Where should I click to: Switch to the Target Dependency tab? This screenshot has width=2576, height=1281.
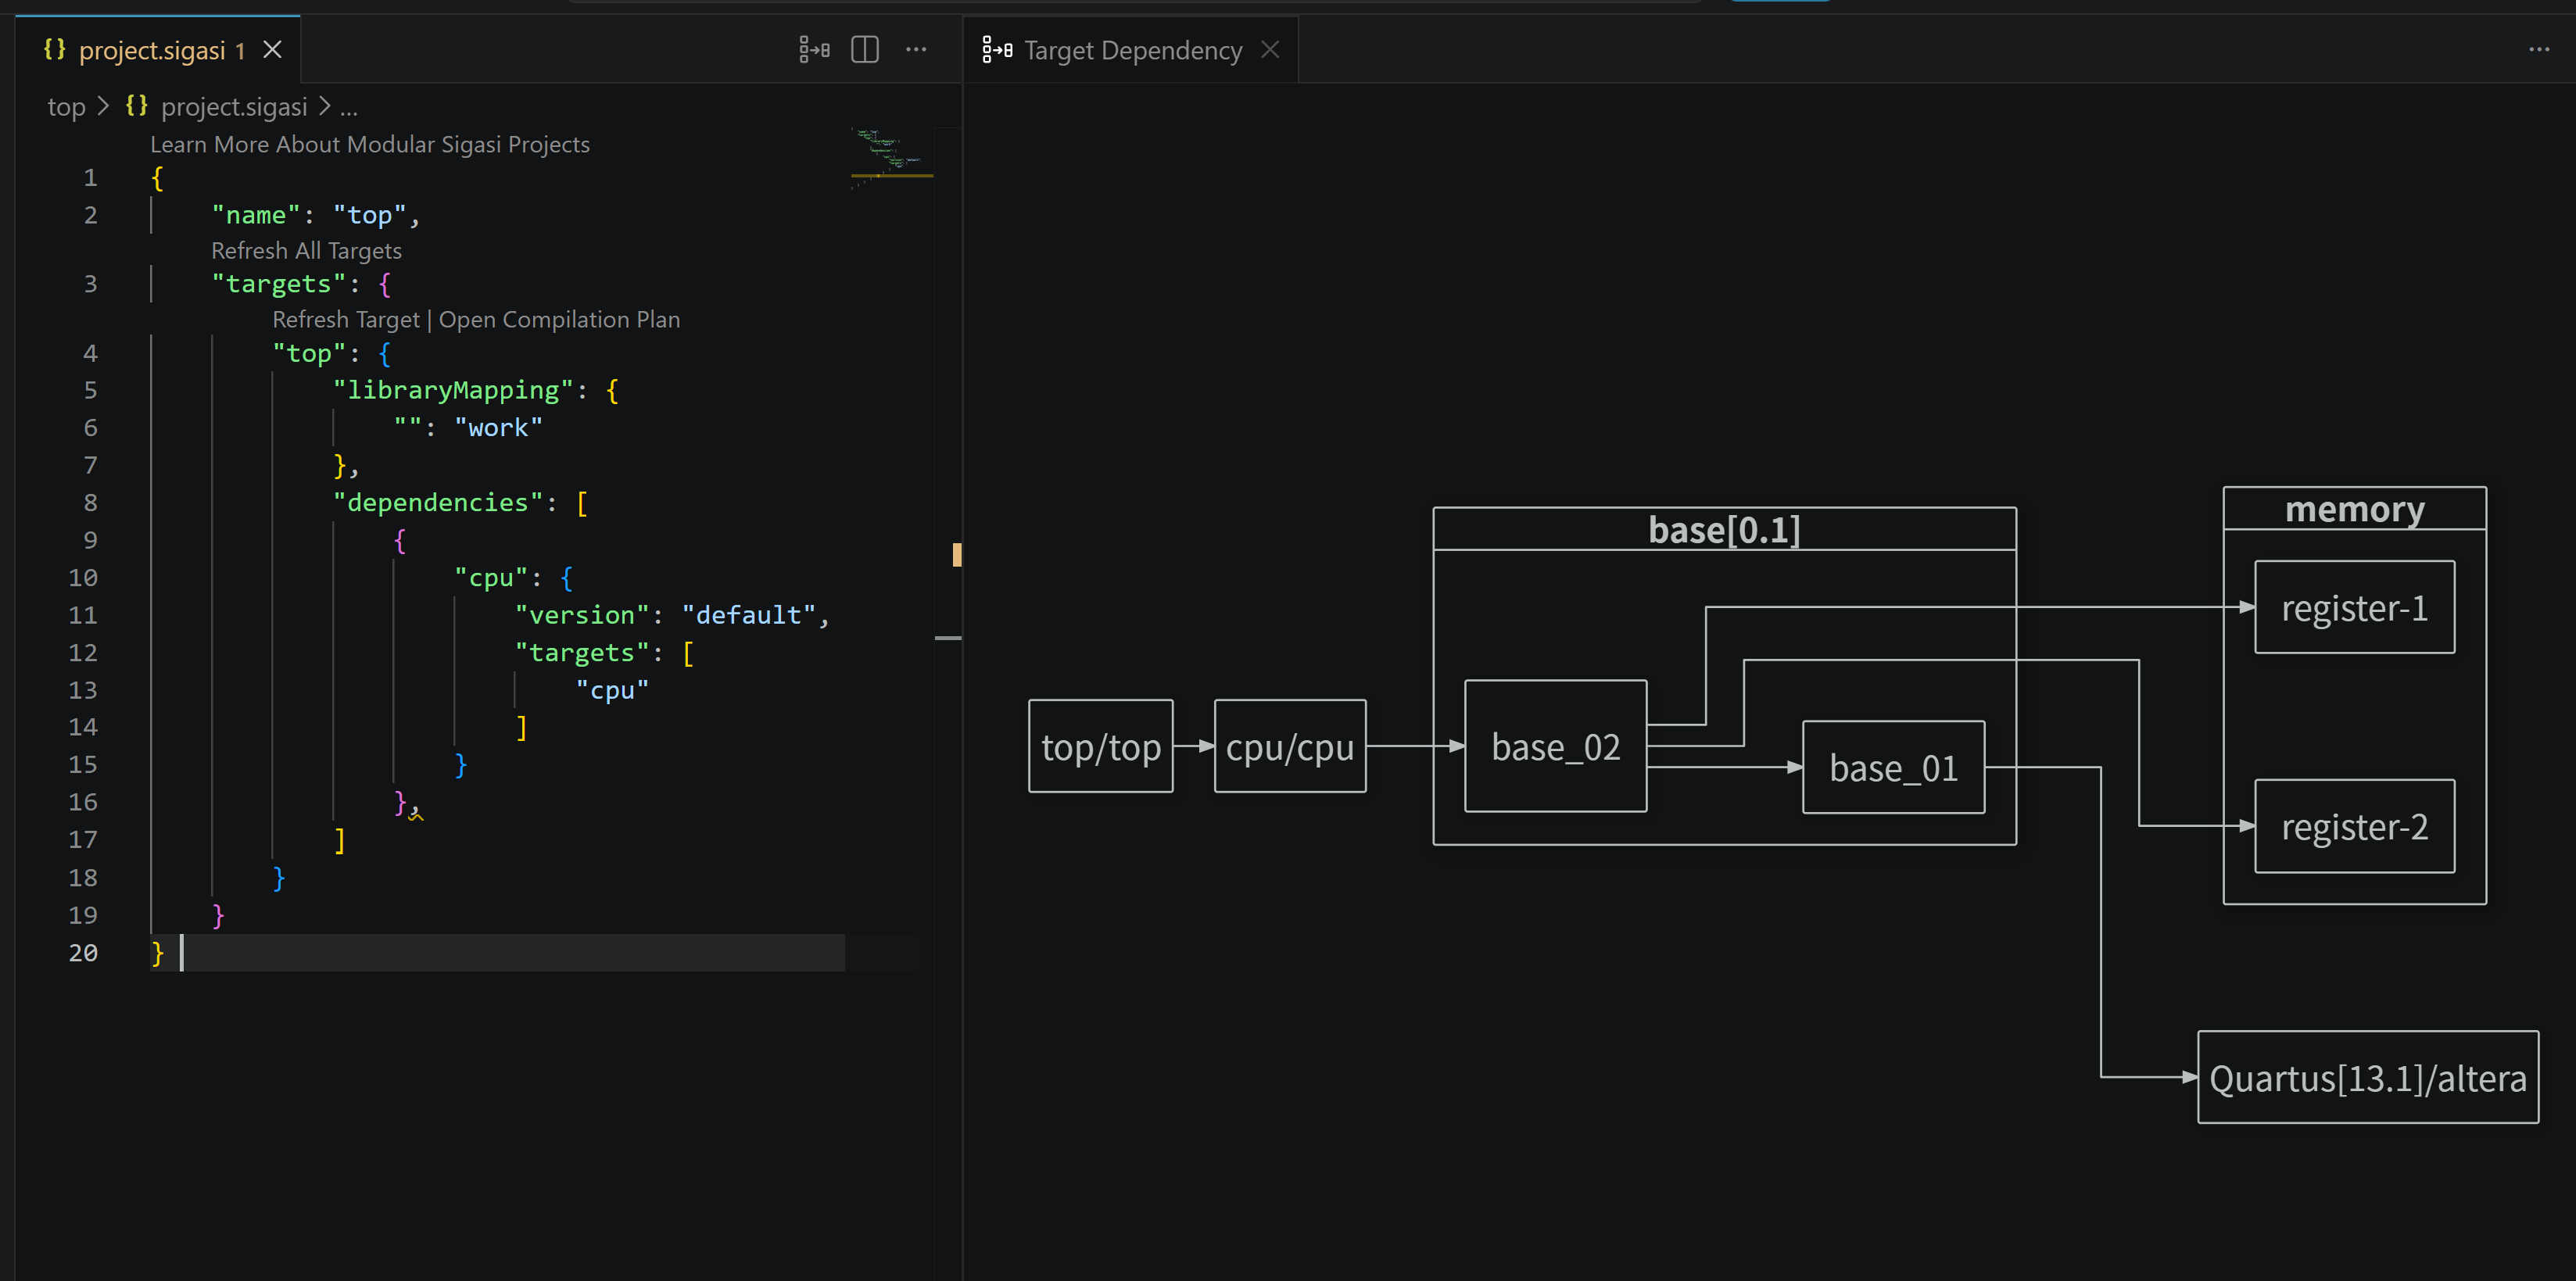click(1133, 50)
